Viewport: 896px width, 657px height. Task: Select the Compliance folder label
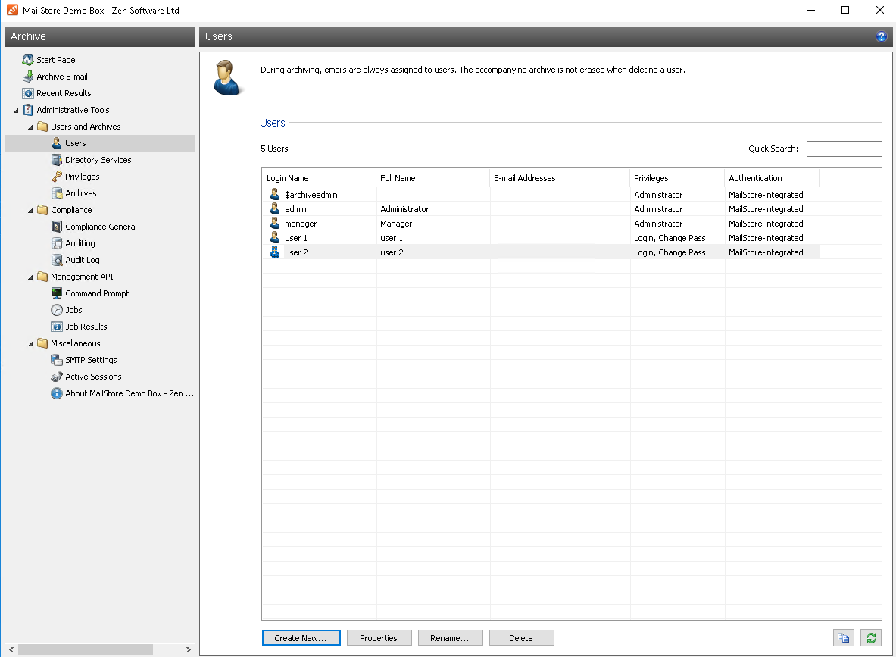[x=71, y=210]
